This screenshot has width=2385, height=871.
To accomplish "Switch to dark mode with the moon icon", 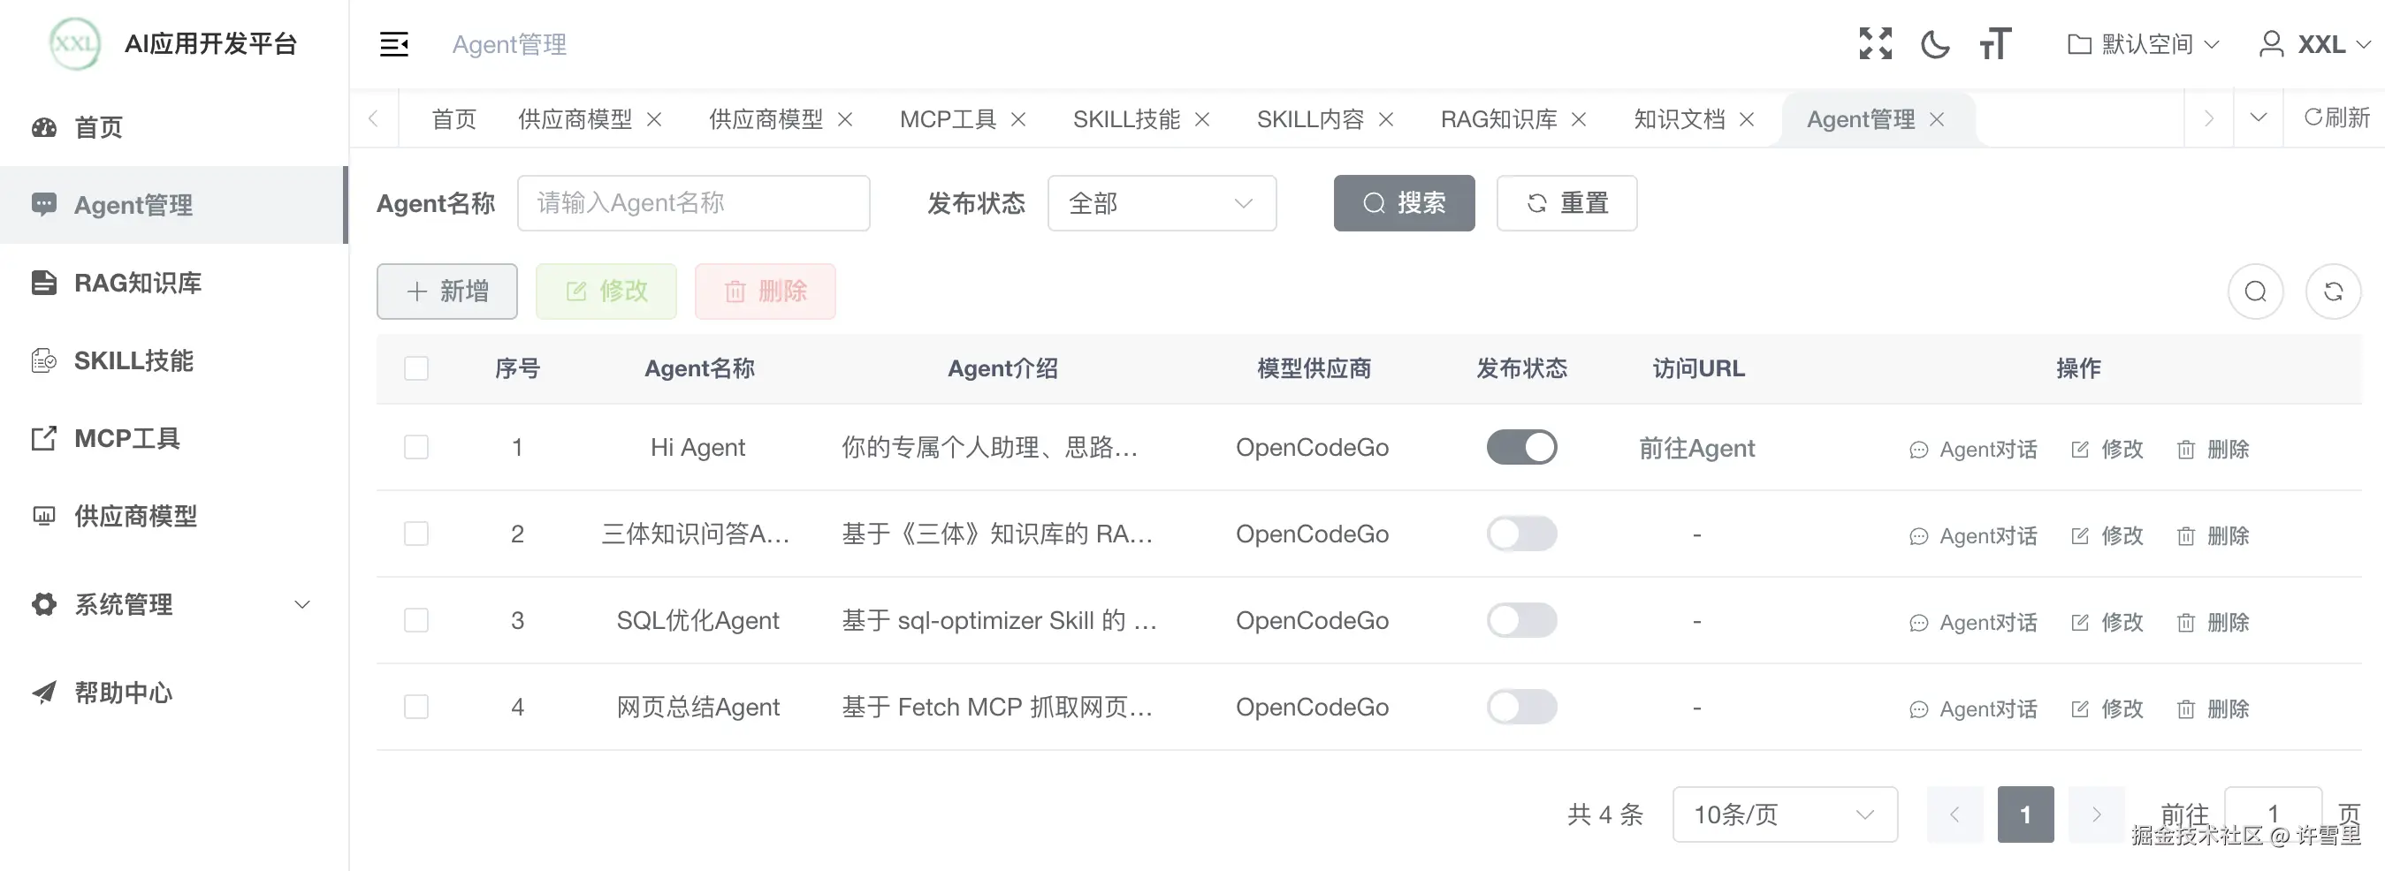I will tap(1935, 43).
